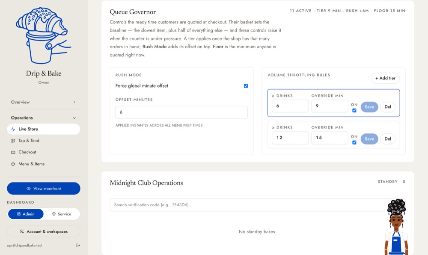This screenshot has height=255, width=428.
Task: Click the override min field showing 9
Action: coord(330,106)
